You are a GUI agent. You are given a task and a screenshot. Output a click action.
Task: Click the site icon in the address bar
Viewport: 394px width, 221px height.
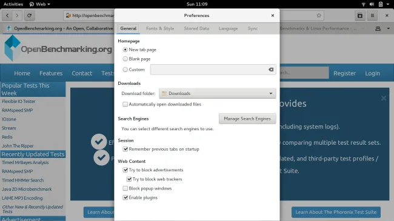point(68,16)
